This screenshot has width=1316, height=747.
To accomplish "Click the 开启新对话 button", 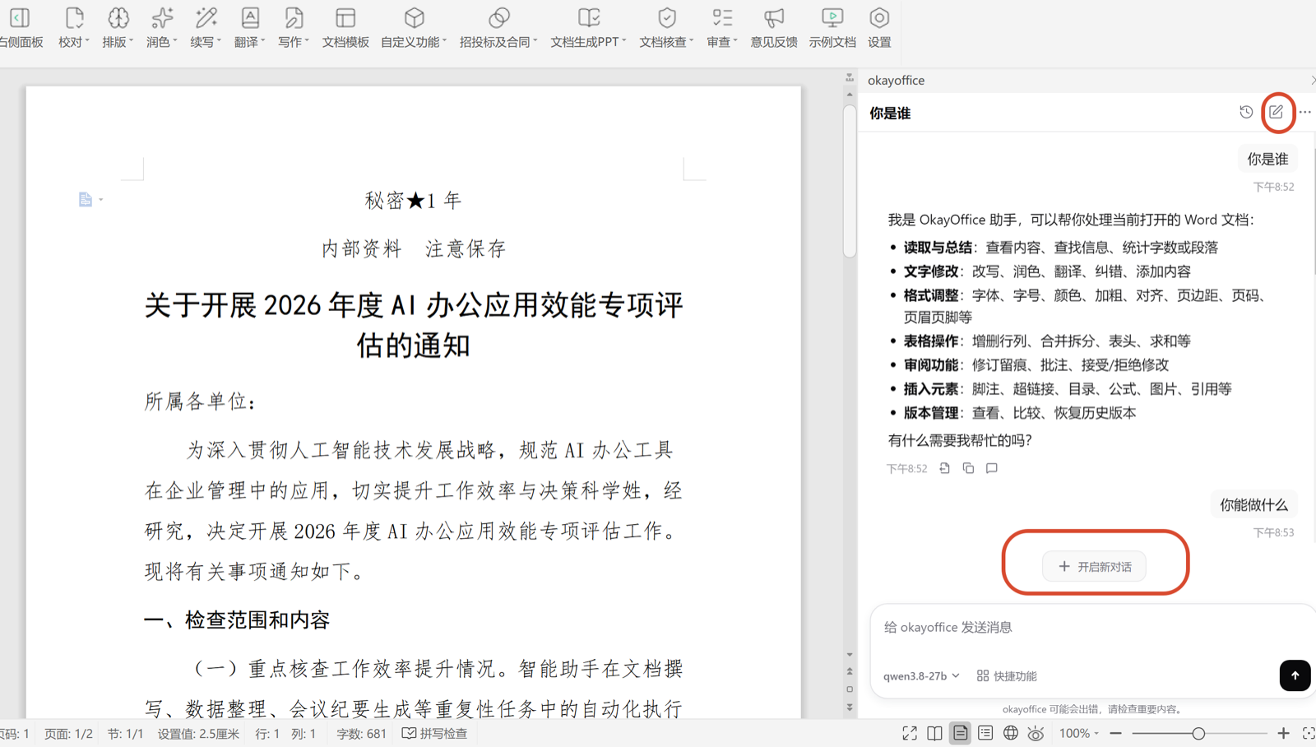I will coord(1094,566).
